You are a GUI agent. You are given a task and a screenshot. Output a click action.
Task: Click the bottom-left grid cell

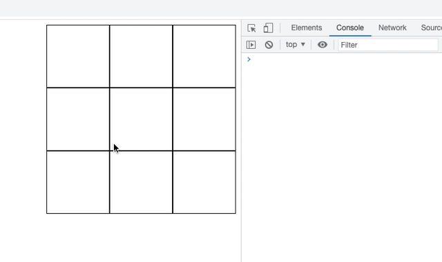click(x=78, y=182)
